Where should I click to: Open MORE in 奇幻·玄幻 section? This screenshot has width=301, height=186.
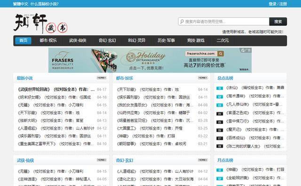click(x=203, y=160)
